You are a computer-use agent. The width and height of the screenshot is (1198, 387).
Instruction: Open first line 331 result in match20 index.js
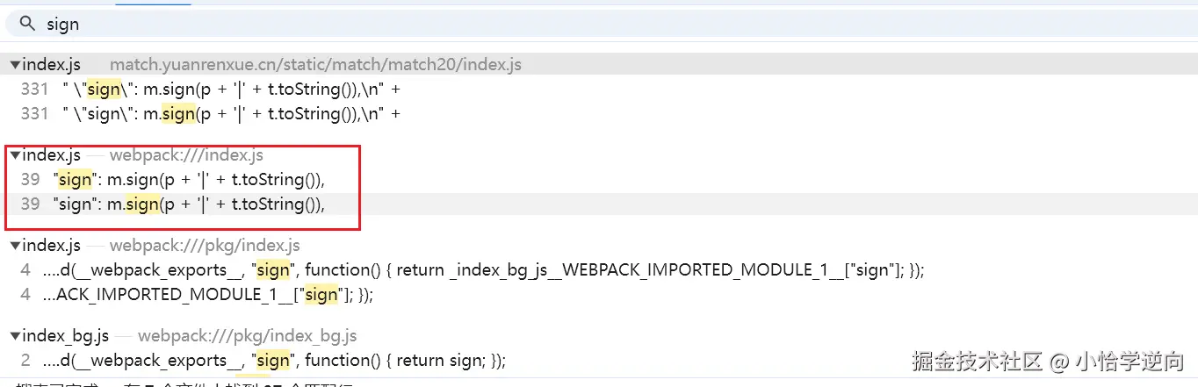pos(232,90)
